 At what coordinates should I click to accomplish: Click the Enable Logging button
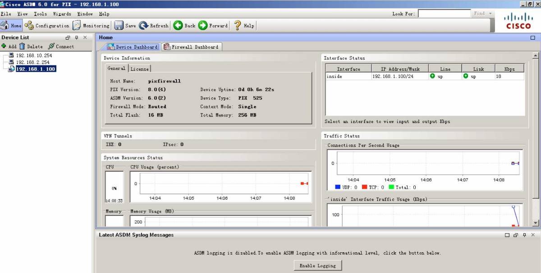tap(318, 265)
